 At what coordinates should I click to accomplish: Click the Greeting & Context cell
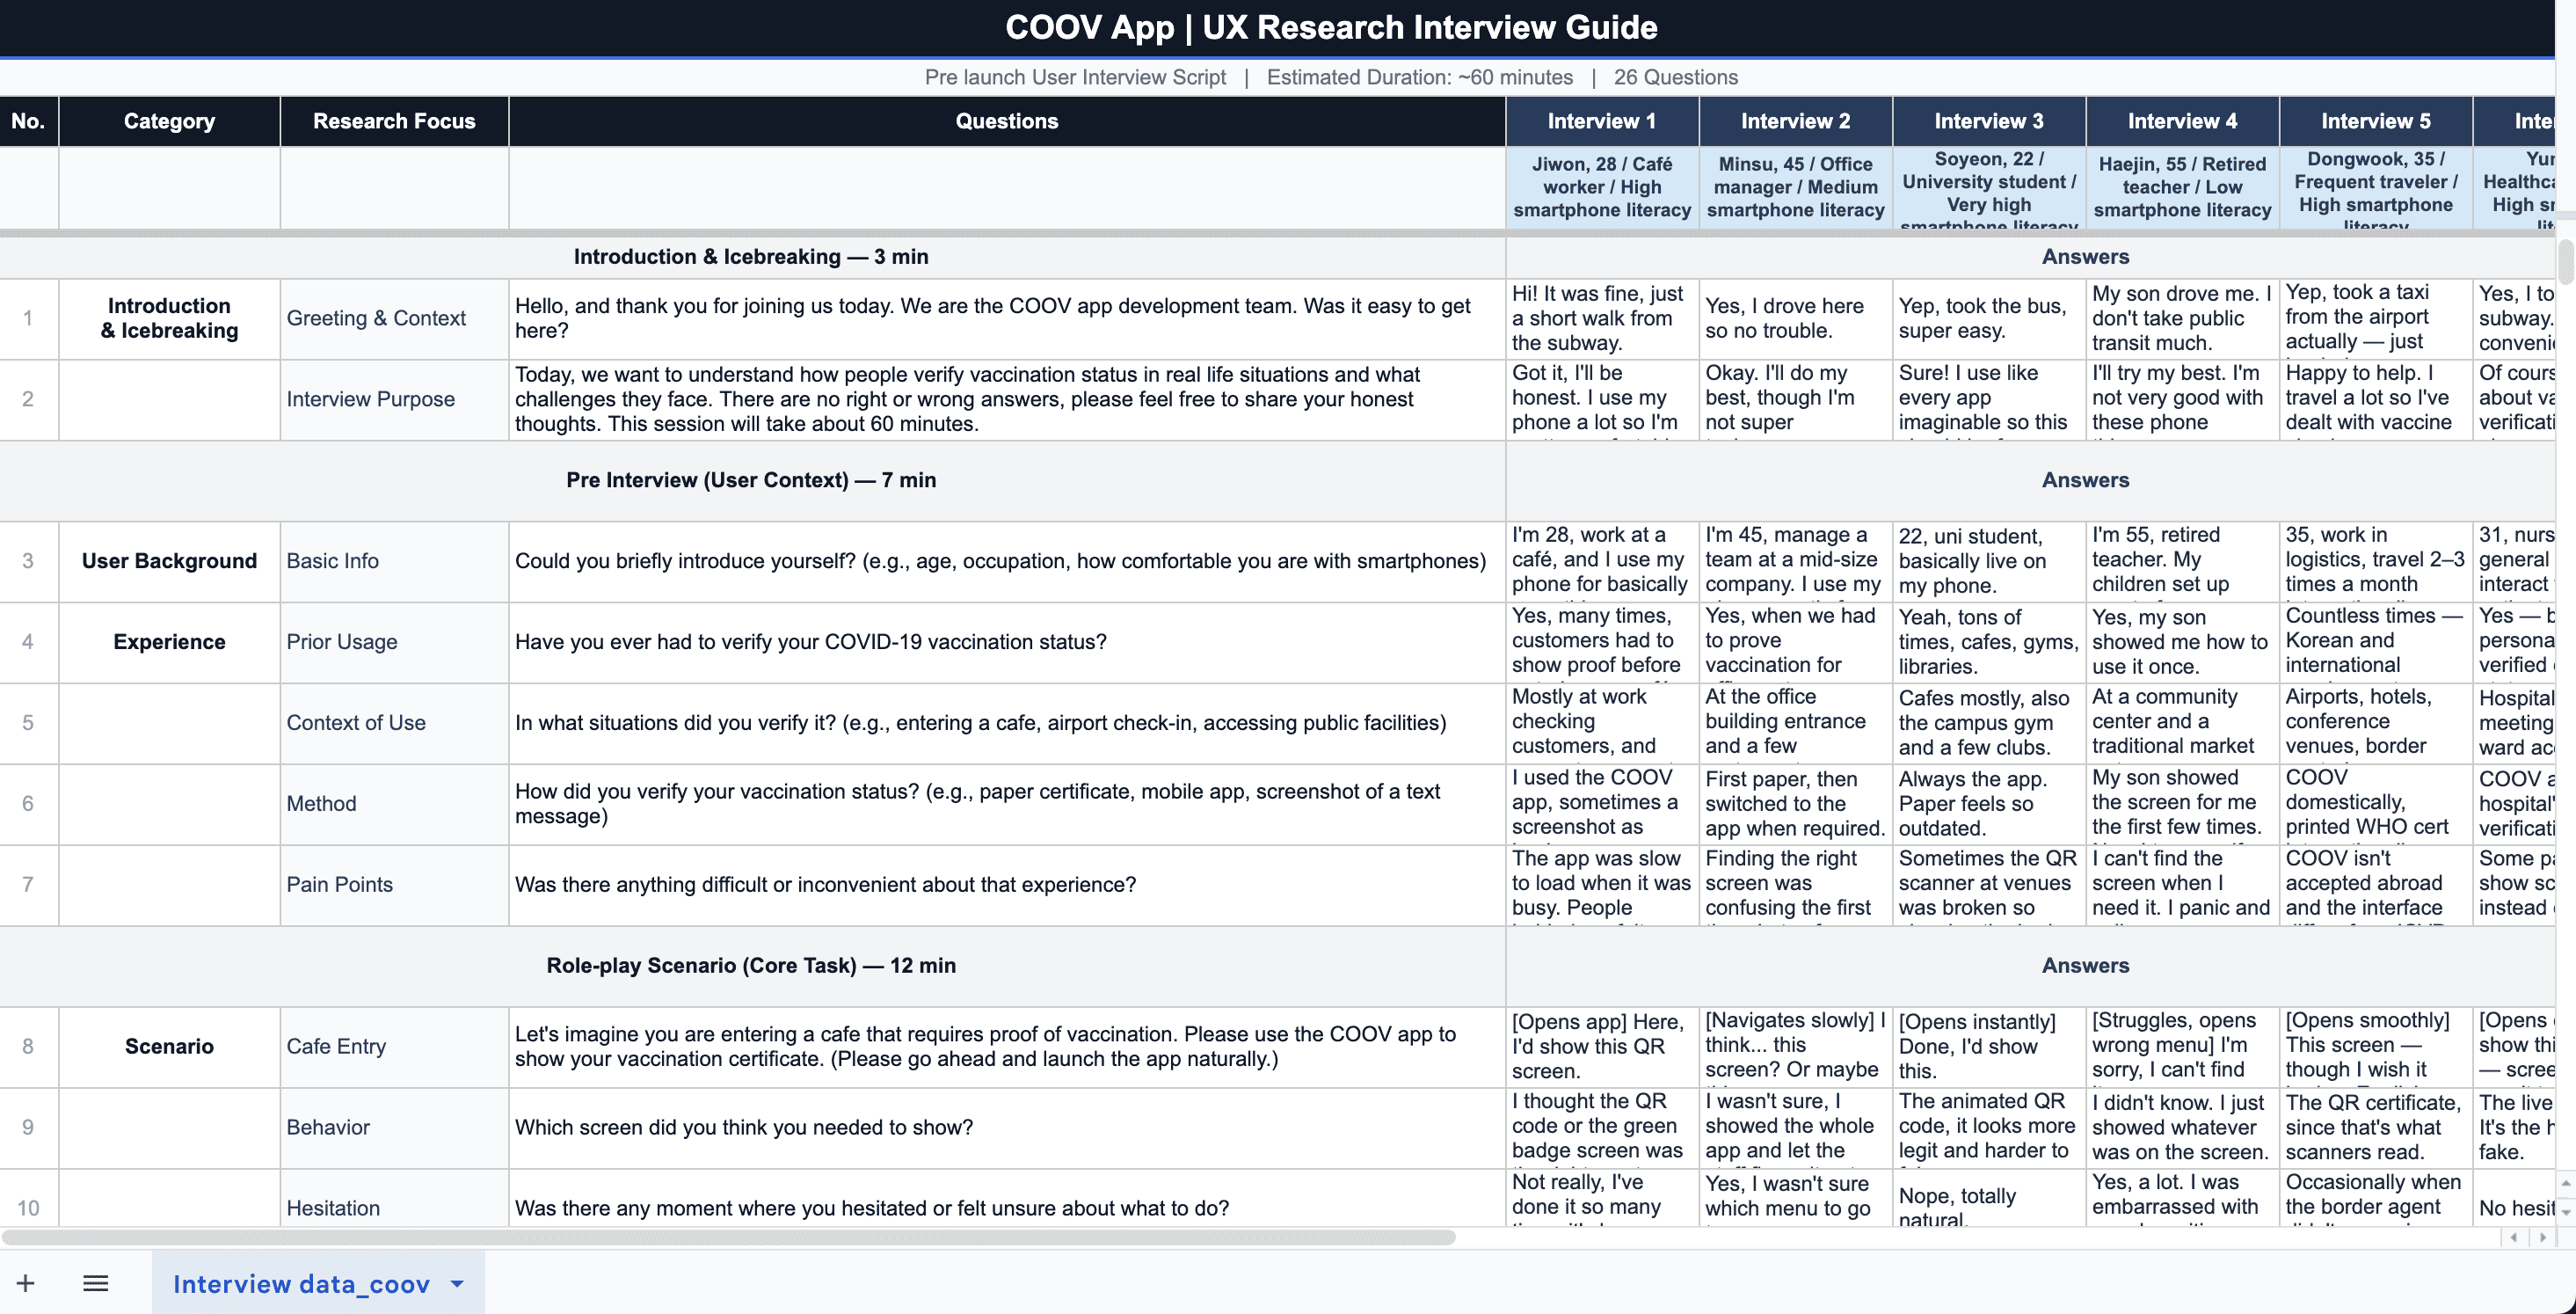(x=376, y=318)
